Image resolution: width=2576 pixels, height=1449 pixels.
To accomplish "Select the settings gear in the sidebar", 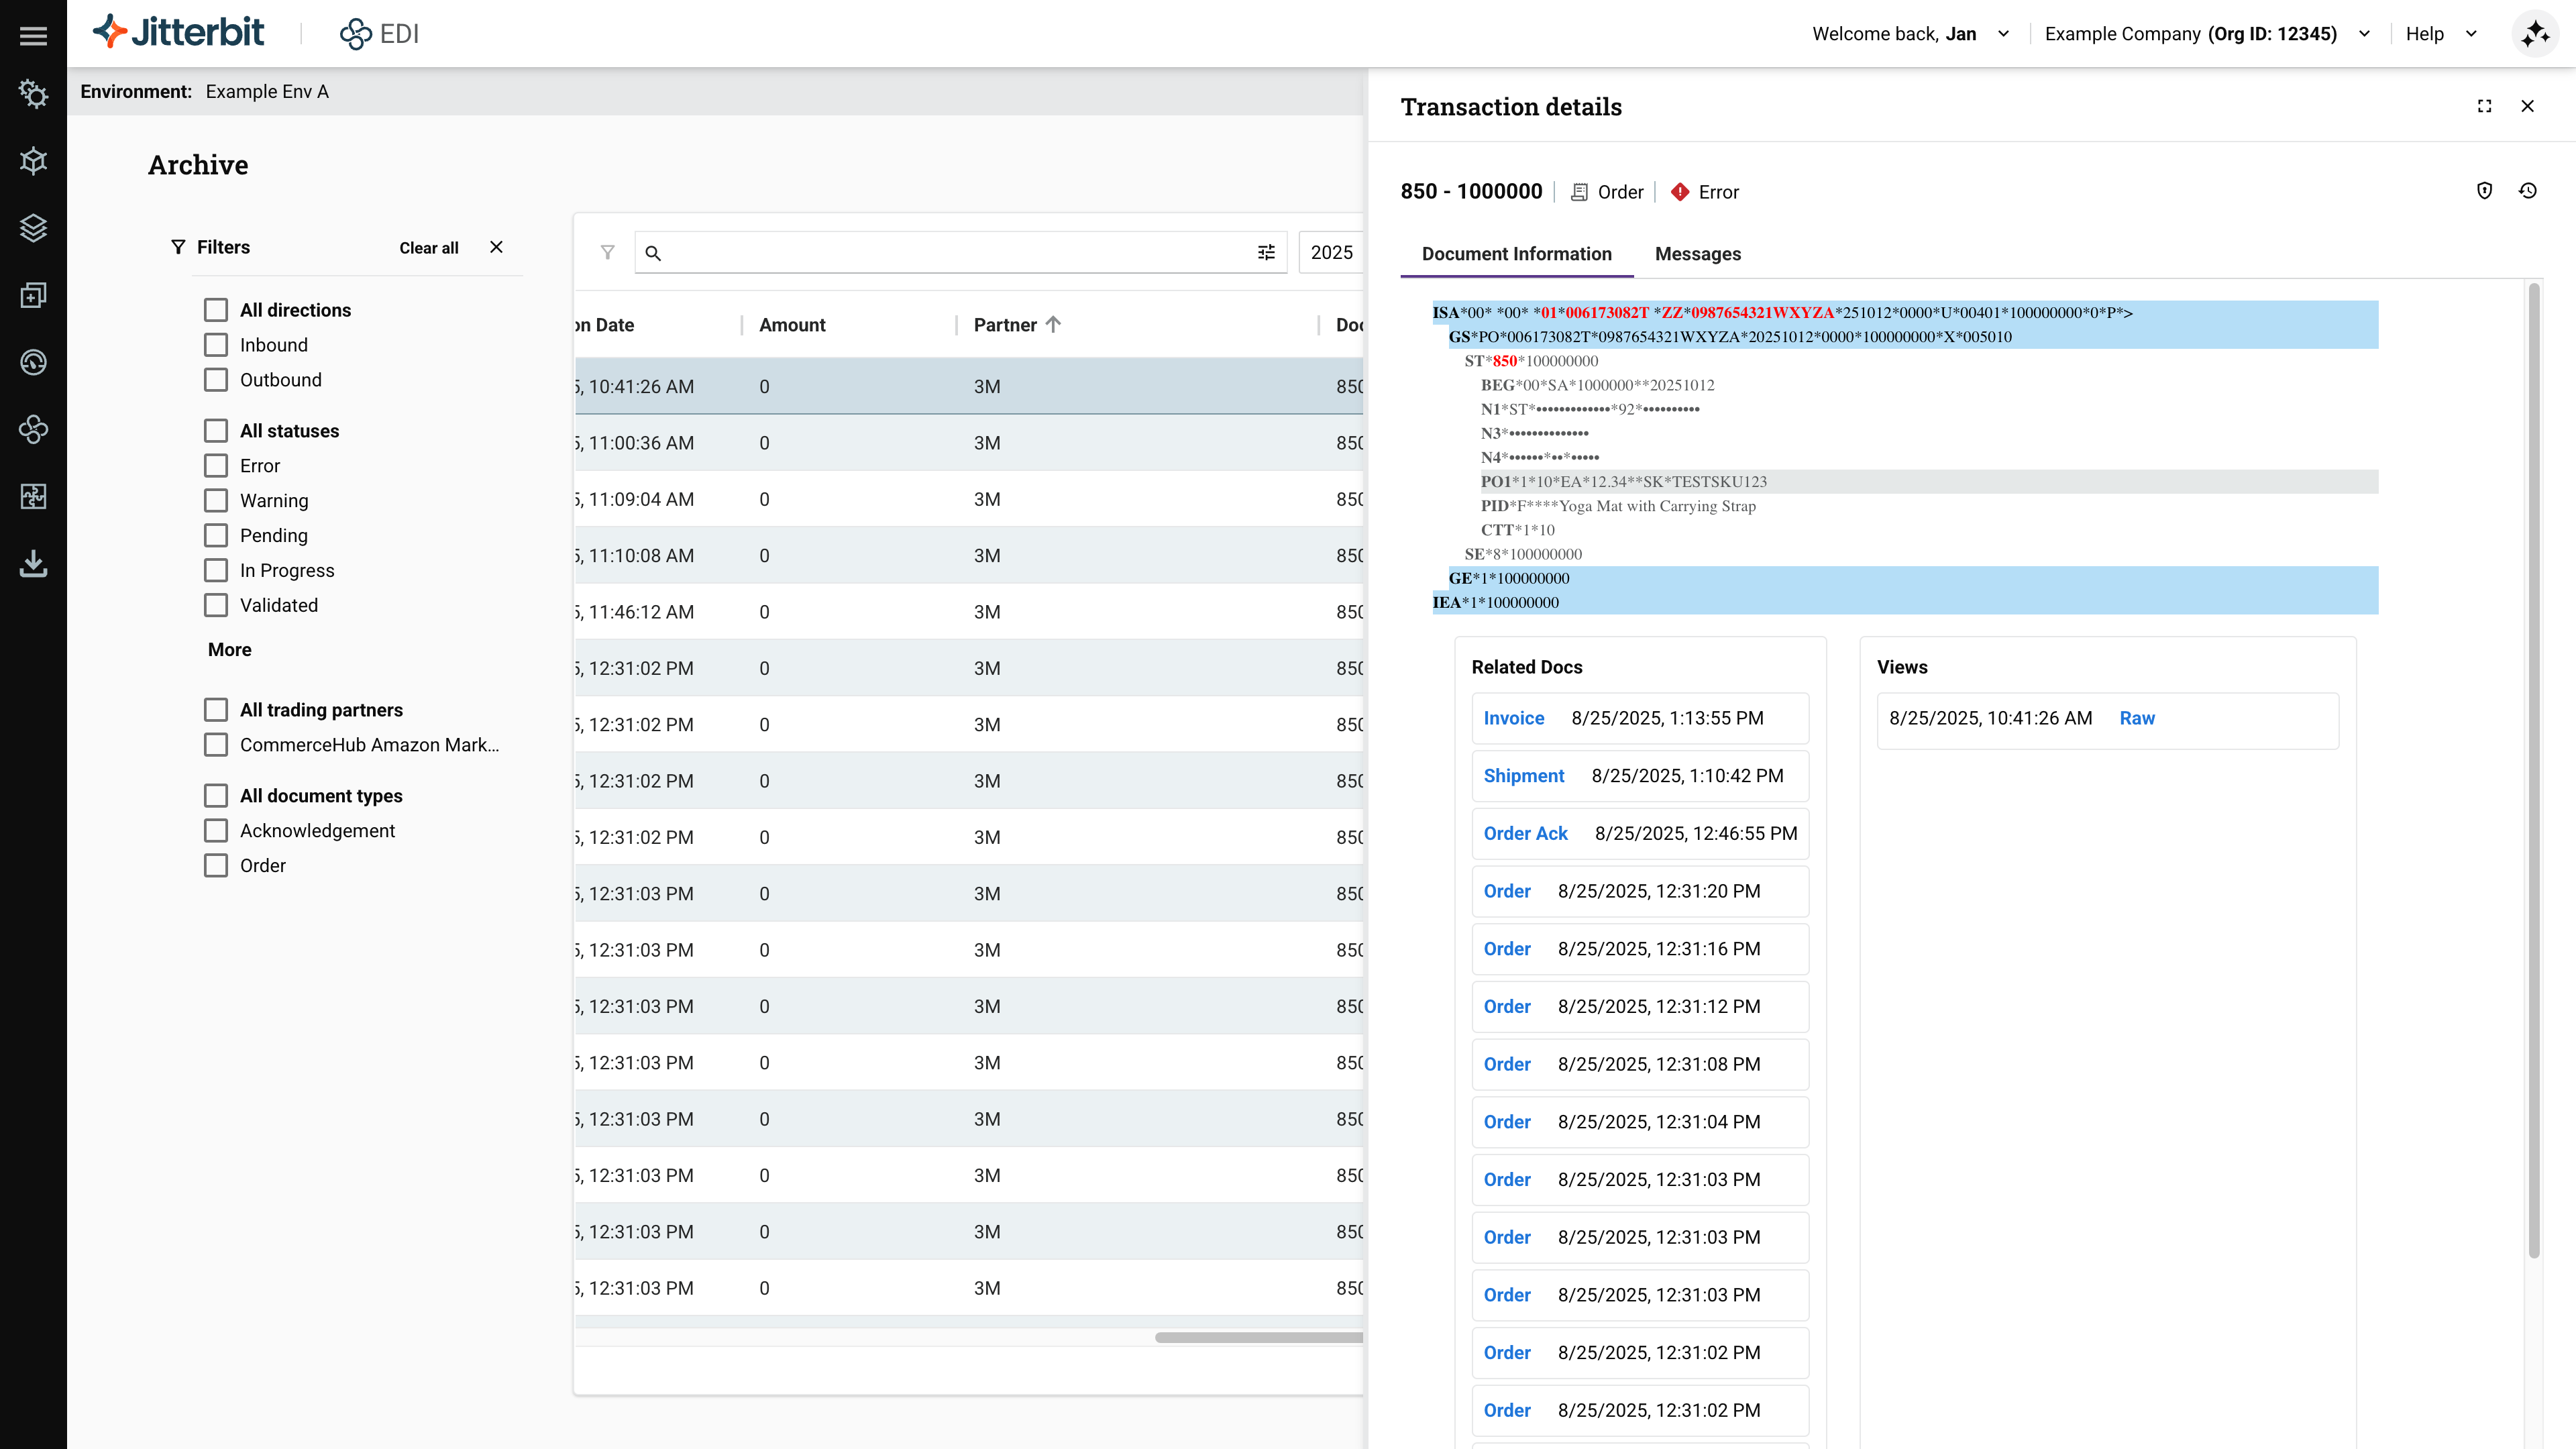I will click(33, 94).
